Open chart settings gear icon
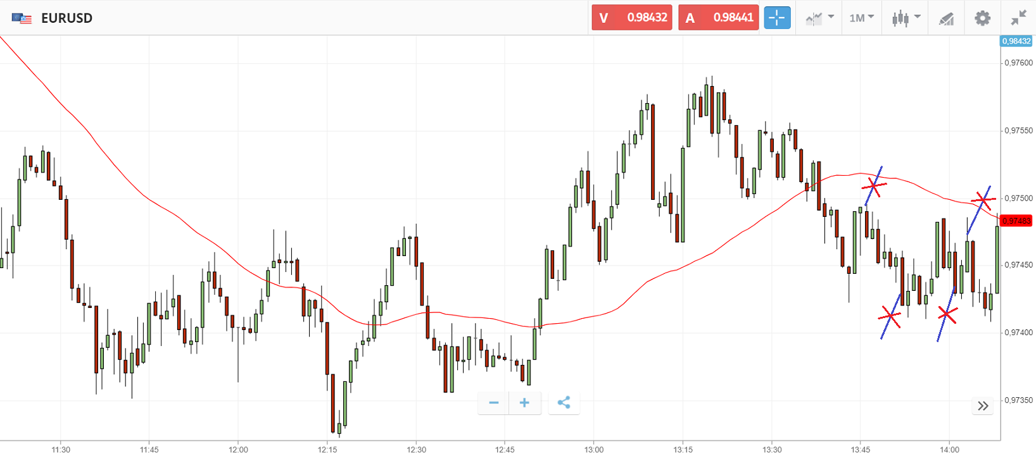Viewport: 1036px width, 461px height. point(982,18)
